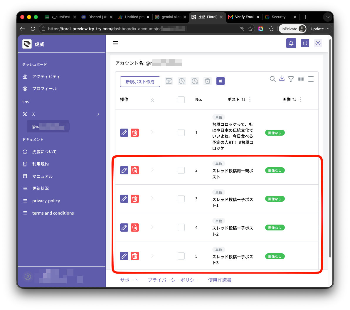Click the column view icon
Screen dimensions: 350x310
coord(301,79)
